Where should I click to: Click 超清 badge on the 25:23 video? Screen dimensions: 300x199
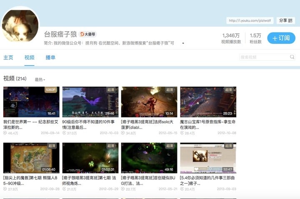pyautogui.click(x=229, y=90)
